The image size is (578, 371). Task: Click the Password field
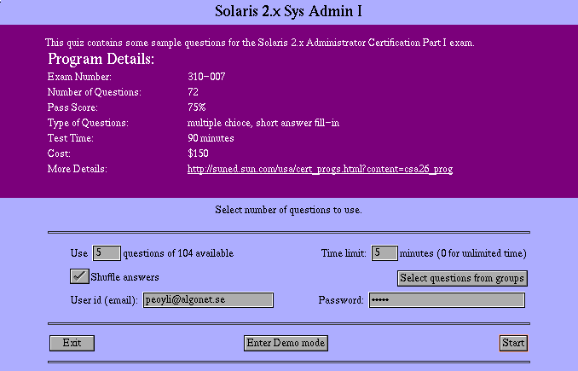click(447, 300)
